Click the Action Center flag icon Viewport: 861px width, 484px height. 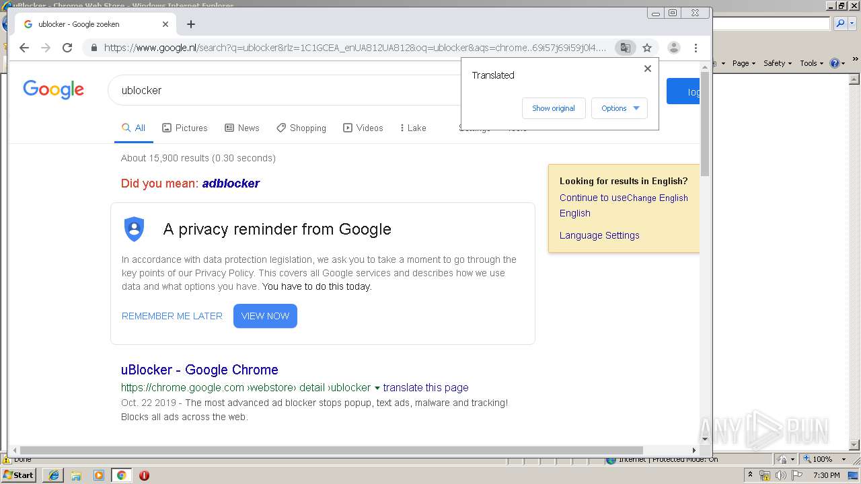pos(798,475)
